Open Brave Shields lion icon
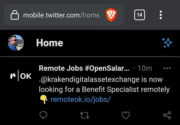 coord(111,15)
